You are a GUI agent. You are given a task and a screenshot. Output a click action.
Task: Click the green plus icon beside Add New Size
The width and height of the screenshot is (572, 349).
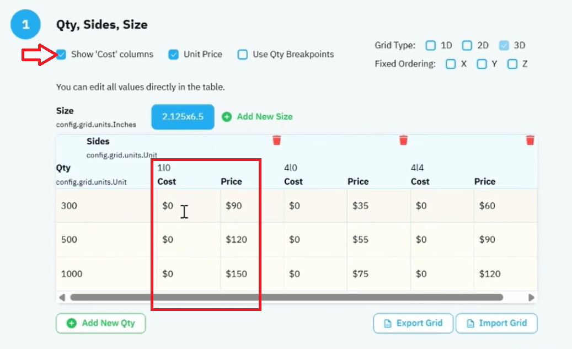tap(227, 117)
